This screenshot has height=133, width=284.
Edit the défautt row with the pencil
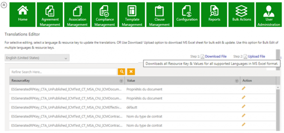(244, 106)
